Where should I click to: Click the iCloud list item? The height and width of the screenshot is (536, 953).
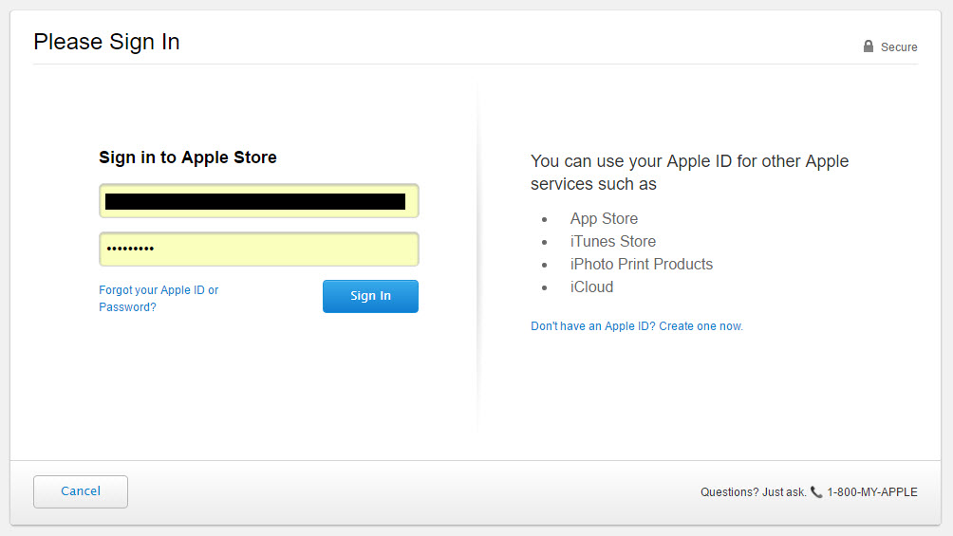[x=591, y=287]
